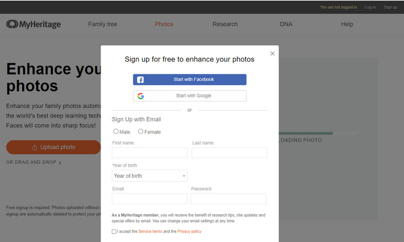Click the photo loading progress bar
This screenshot has height=242, width=404.
click(318, 133)
